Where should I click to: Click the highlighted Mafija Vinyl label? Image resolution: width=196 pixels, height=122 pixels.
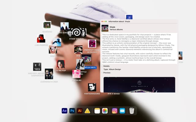point(90,68)
